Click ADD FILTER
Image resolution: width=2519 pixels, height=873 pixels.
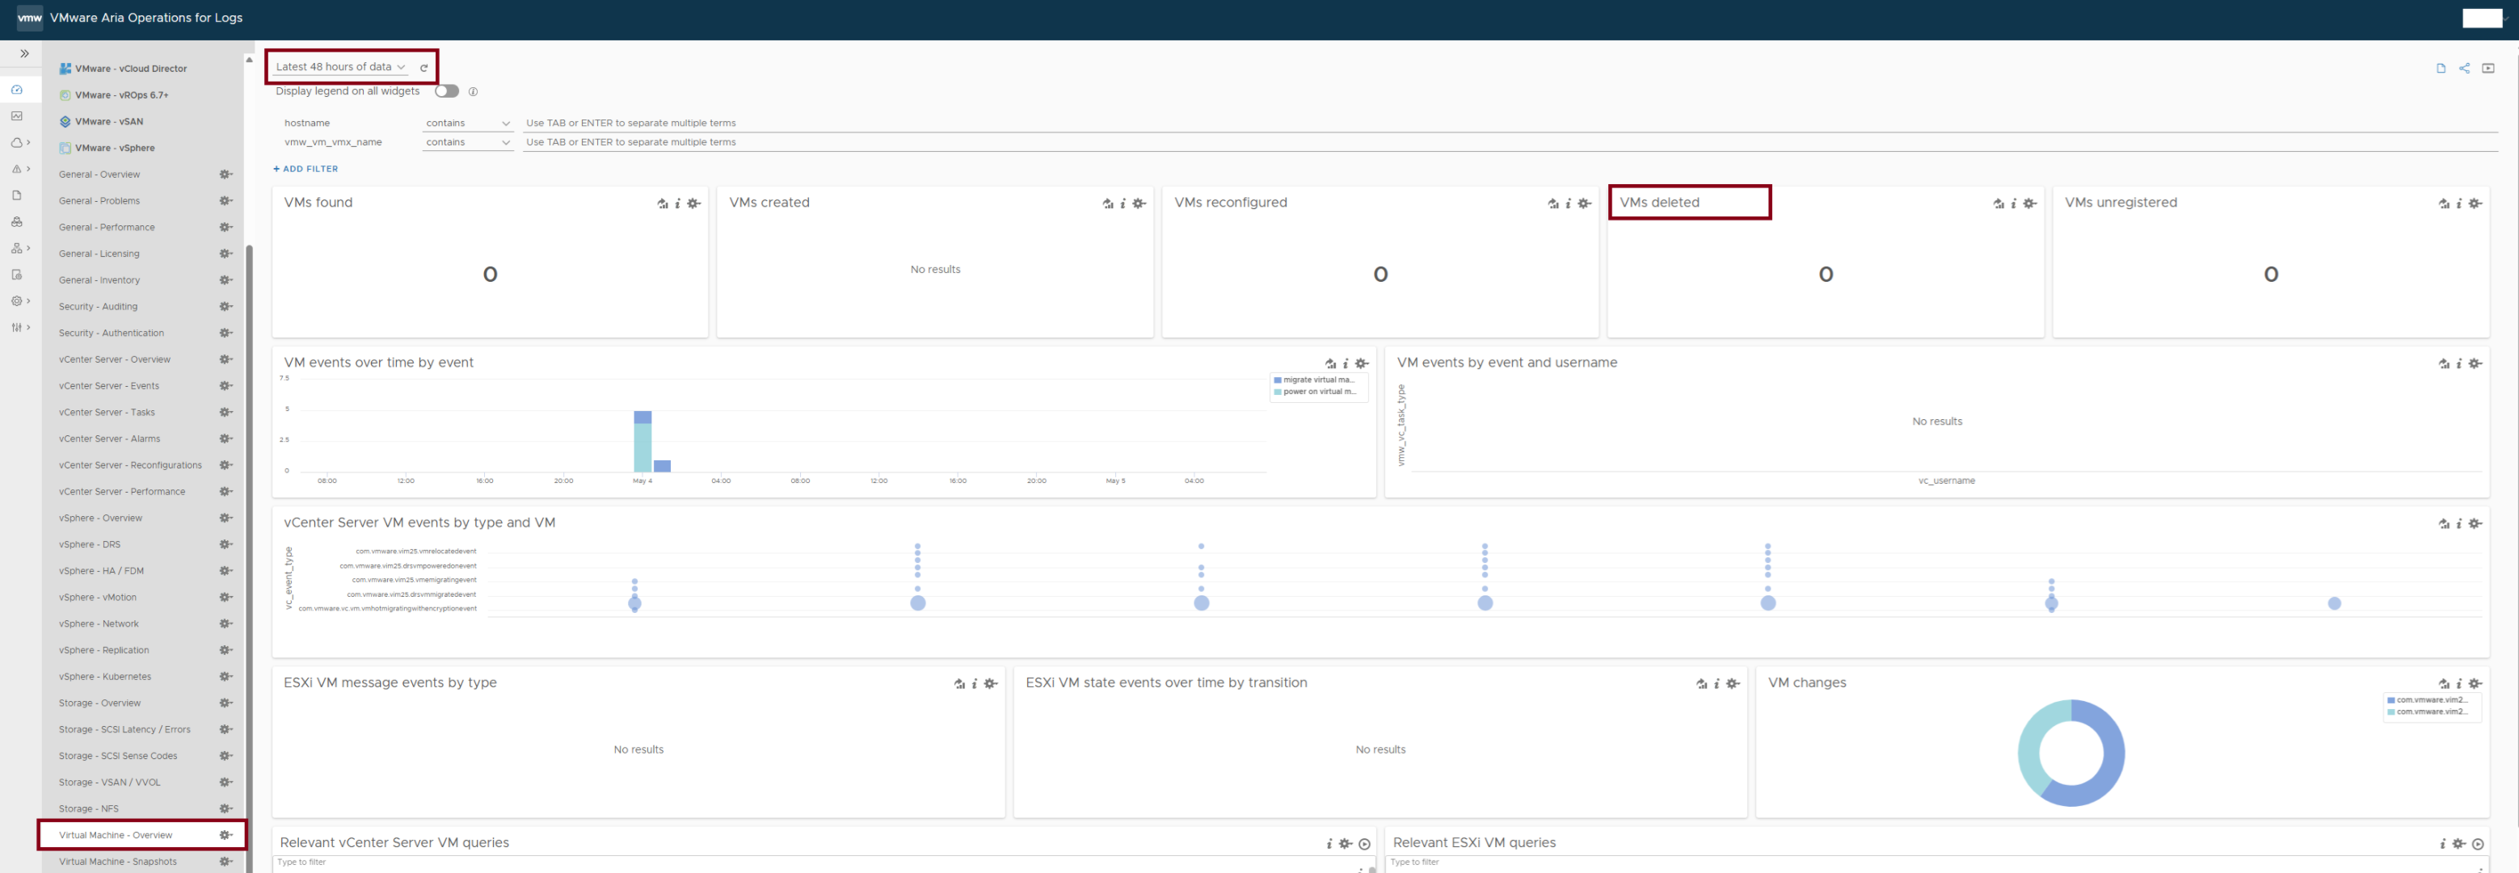[x=306, y=169]
